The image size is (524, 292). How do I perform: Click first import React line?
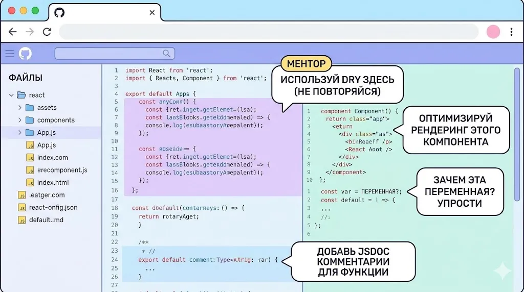169,70
